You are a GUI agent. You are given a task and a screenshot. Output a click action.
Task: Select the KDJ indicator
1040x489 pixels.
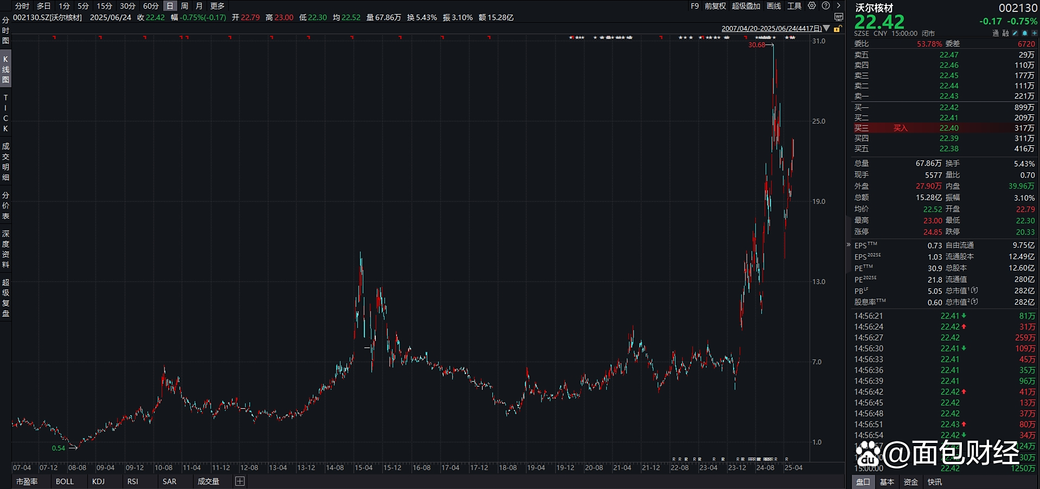click(98, 481)
